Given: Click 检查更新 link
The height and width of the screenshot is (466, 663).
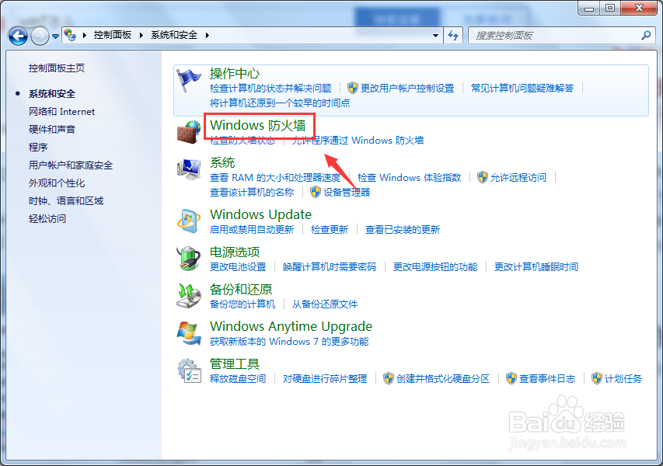Looking at the screenshot, I should click(x=330, y=229).
